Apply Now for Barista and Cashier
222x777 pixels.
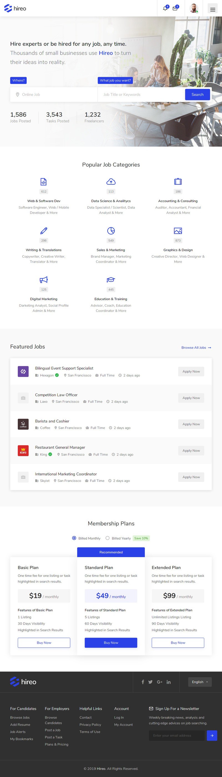[191, 424]
